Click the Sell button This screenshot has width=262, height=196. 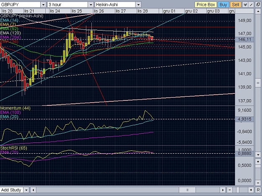[236, 5]
